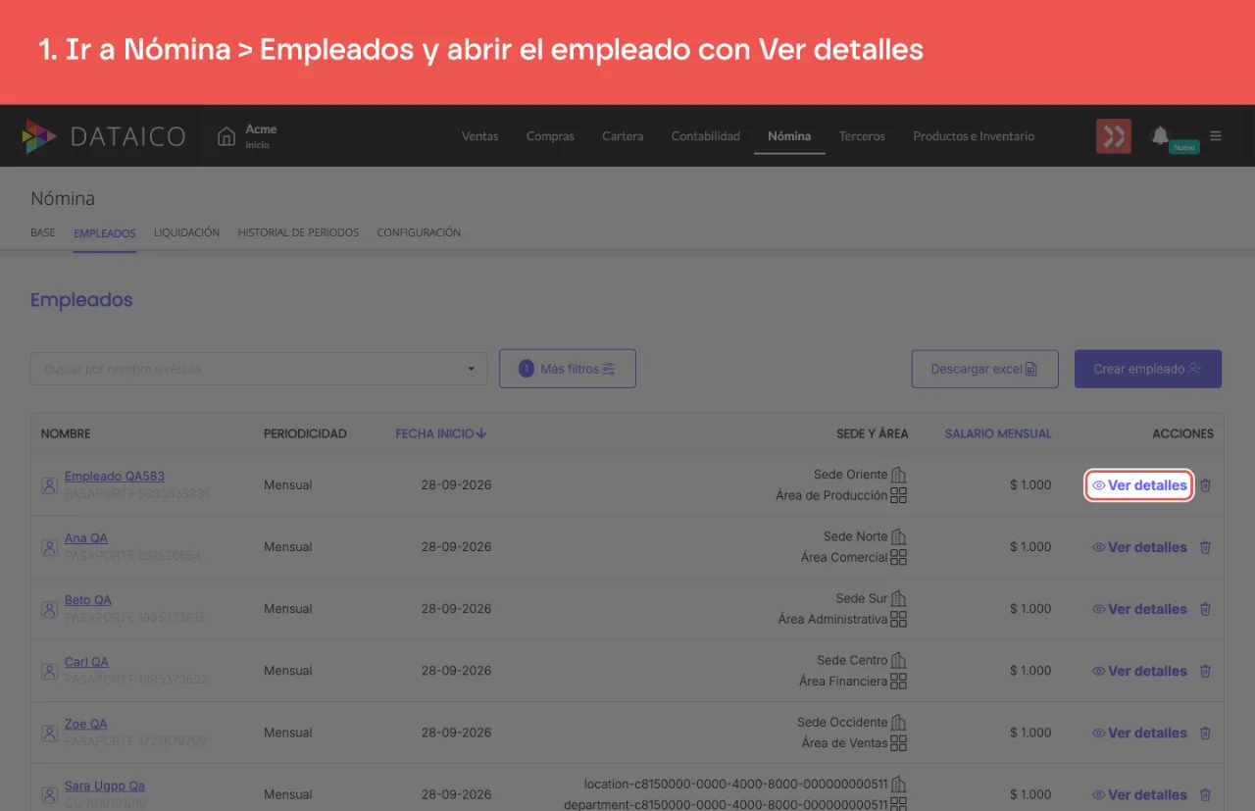Viewport: 1255px width, 811px height.
Task: Click the Nombre column header
Action: point(66,433)
